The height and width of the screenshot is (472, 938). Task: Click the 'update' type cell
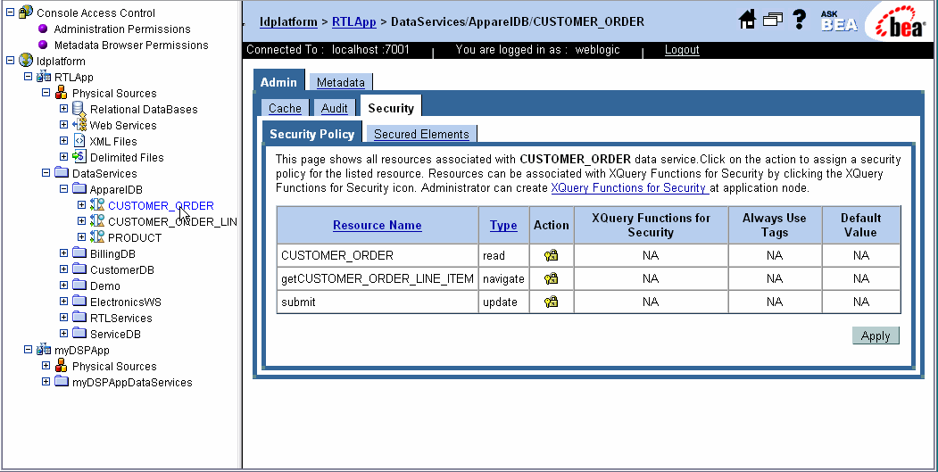pyautogui.click(x=503, y=302)
